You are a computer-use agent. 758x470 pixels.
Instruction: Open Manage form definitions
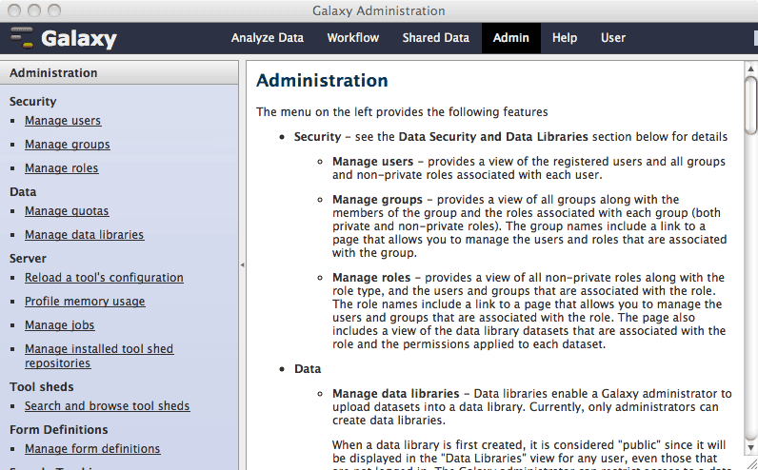[92, 449]
